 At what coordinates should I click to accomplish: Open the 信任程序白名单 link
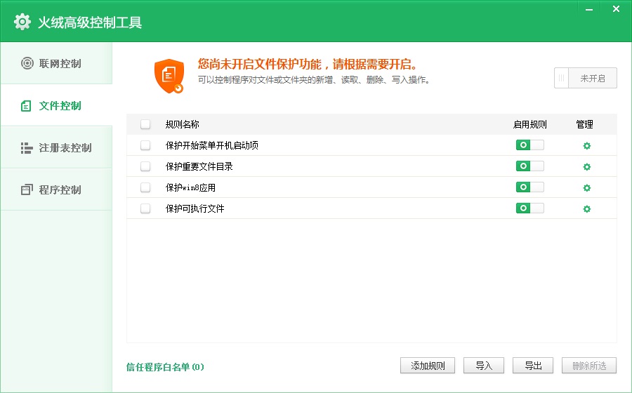[165, 367]
